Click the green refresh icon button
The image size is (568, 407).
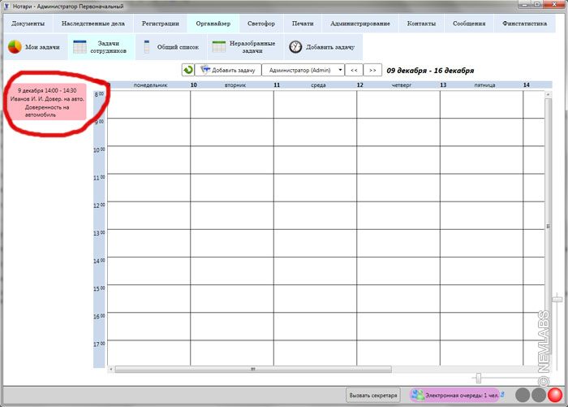pyautogui.click(x=188, y=71)
